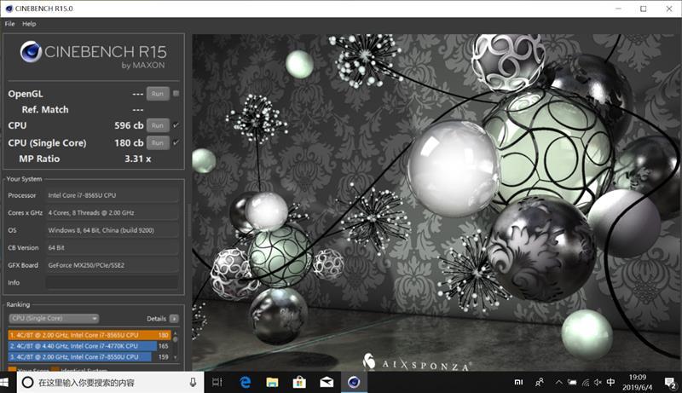682x393 pixels.
Task: Click the Cinebench taskbar icon
Action: click(x=354, y=382)
